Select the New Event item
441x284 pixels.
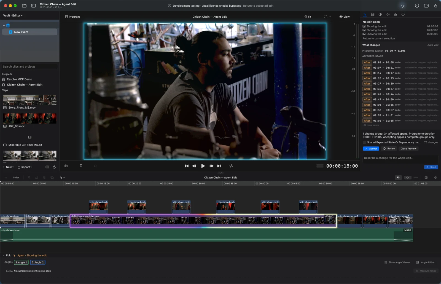coord(29,32)
